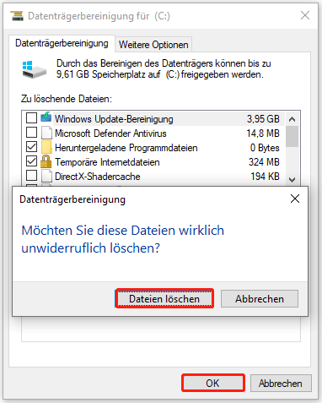Click the 14,8 MB size value
Viewport: 322px width, 403px height.
pyautogui.click(x=263, y=133)
